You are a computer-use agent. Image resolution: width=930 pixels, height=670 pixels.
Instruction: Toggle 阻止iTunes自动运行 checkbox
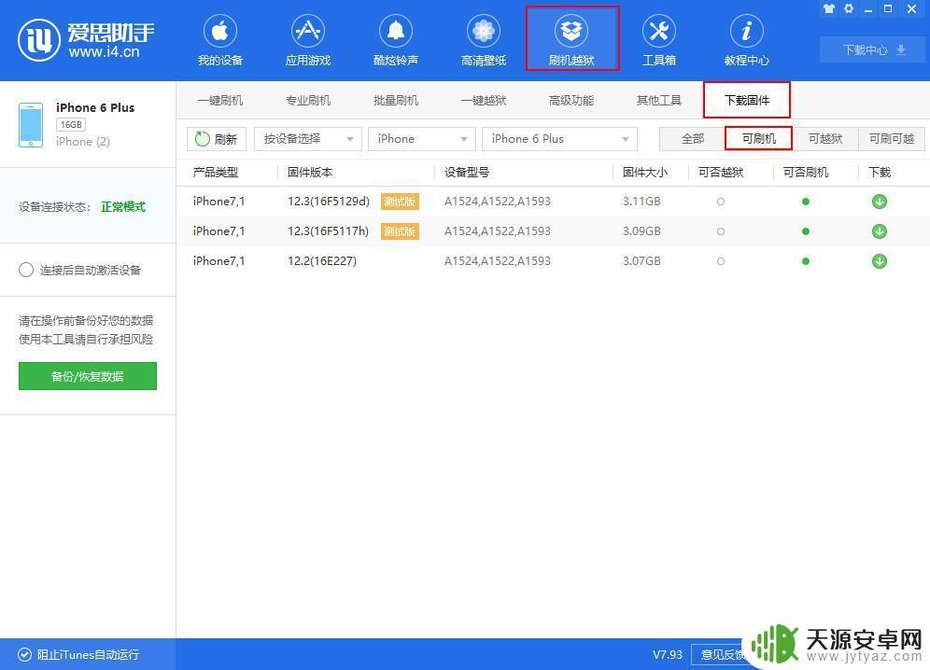point(25,654)
